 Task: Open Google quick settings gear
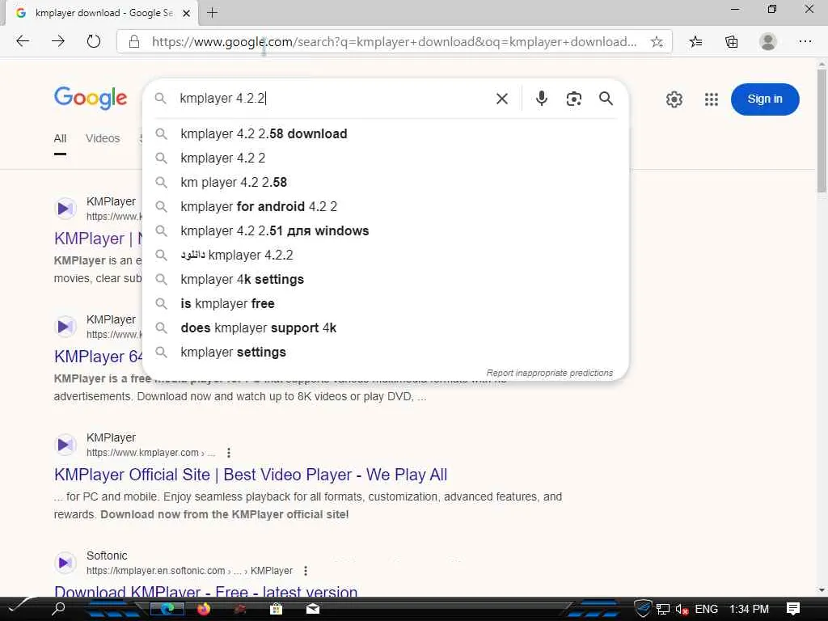tap(674, 99)
